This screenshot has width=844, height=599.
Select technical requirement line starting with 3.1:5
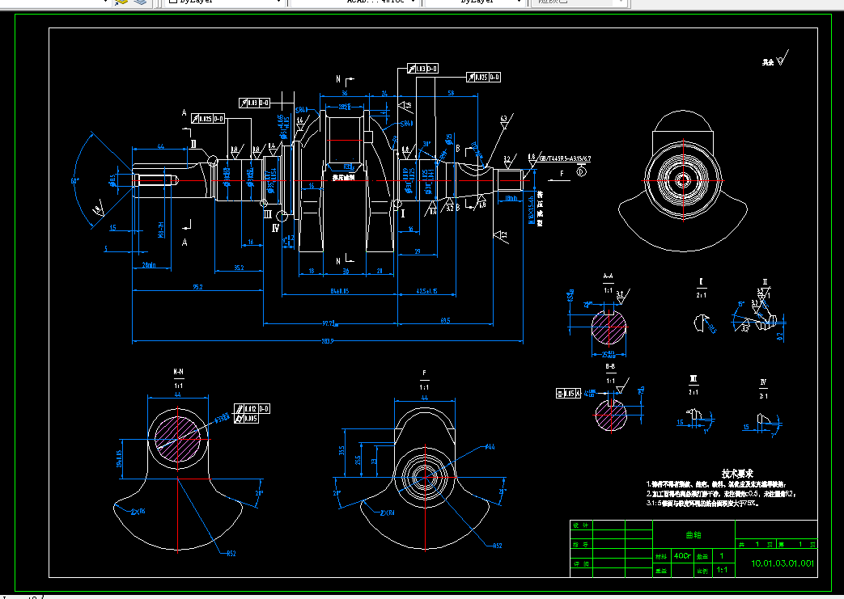(702, 504)
